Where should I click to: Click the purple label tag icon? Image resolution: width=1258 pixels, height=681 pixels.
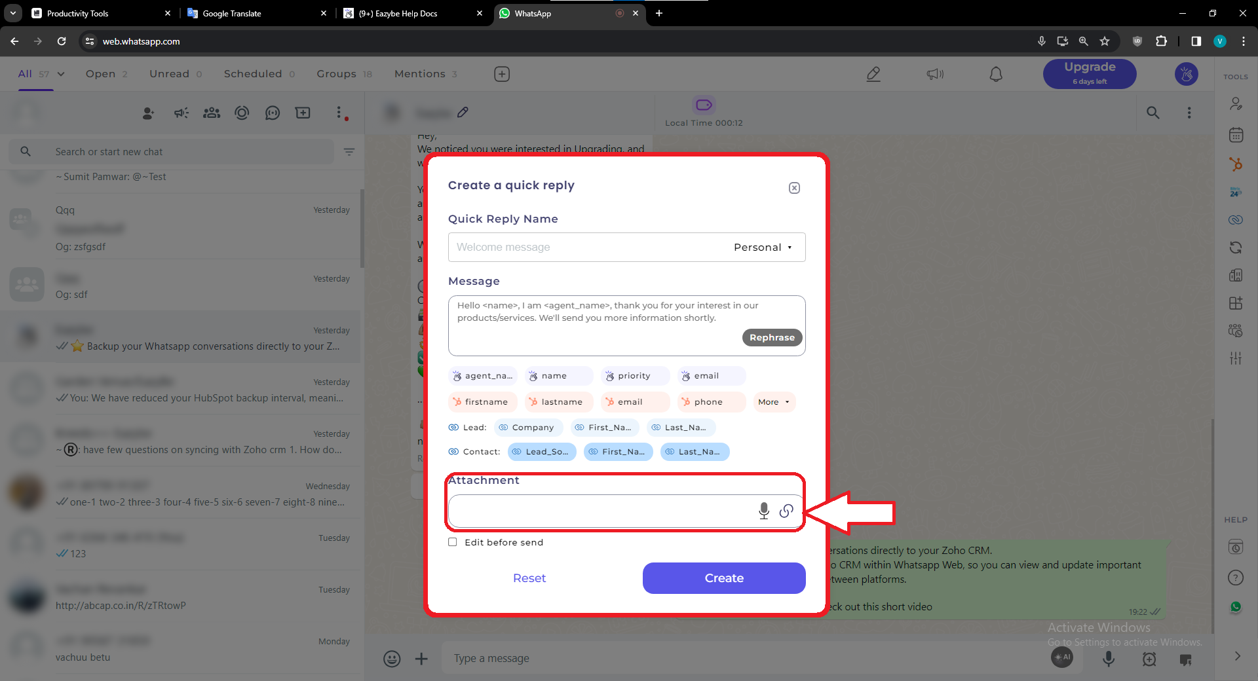pos(704,105)
